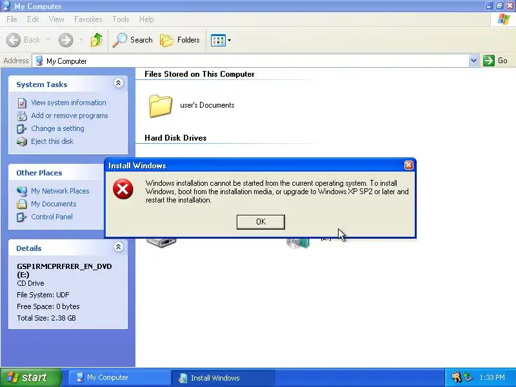This screenshot has width=516, height=387.
Task: Open My Documents in Other Places
Action: [54, 204]
